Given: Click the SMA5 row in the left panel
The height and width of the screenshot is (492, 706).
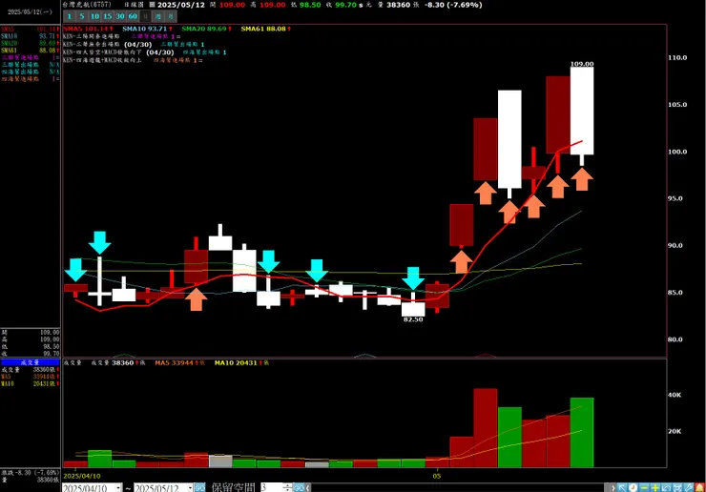Looking at the screenshot, I should [31, 30].
